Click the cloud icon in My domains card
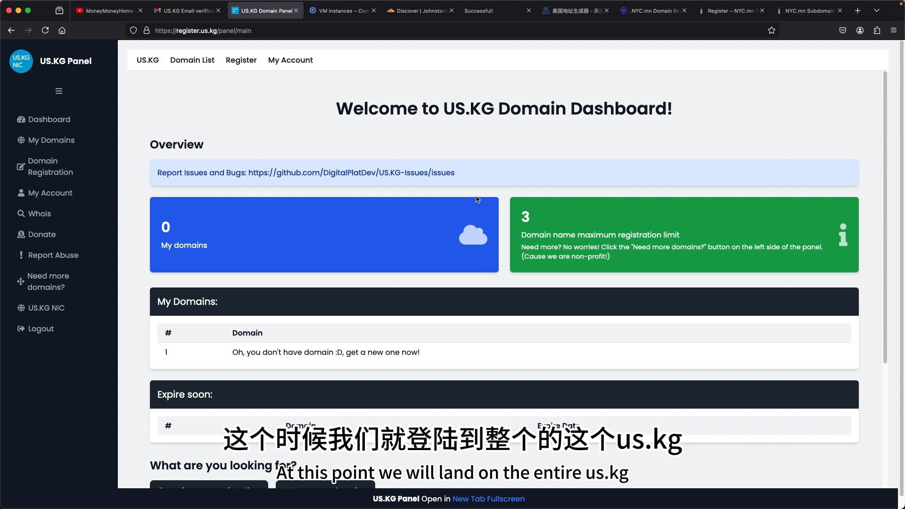The image size is (905, 509). (x=473, y=235)
